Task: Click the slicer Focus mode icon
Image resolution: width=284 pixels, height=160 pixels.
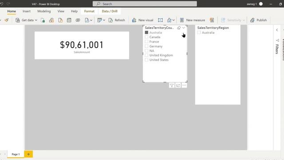Action: [178, 85]
